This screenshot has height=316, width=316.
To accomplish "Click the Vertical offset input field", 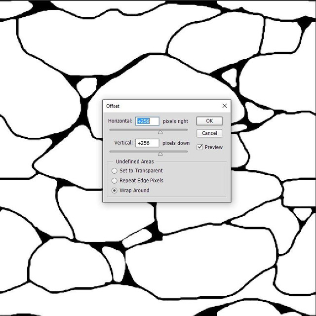I will (147, 143).
